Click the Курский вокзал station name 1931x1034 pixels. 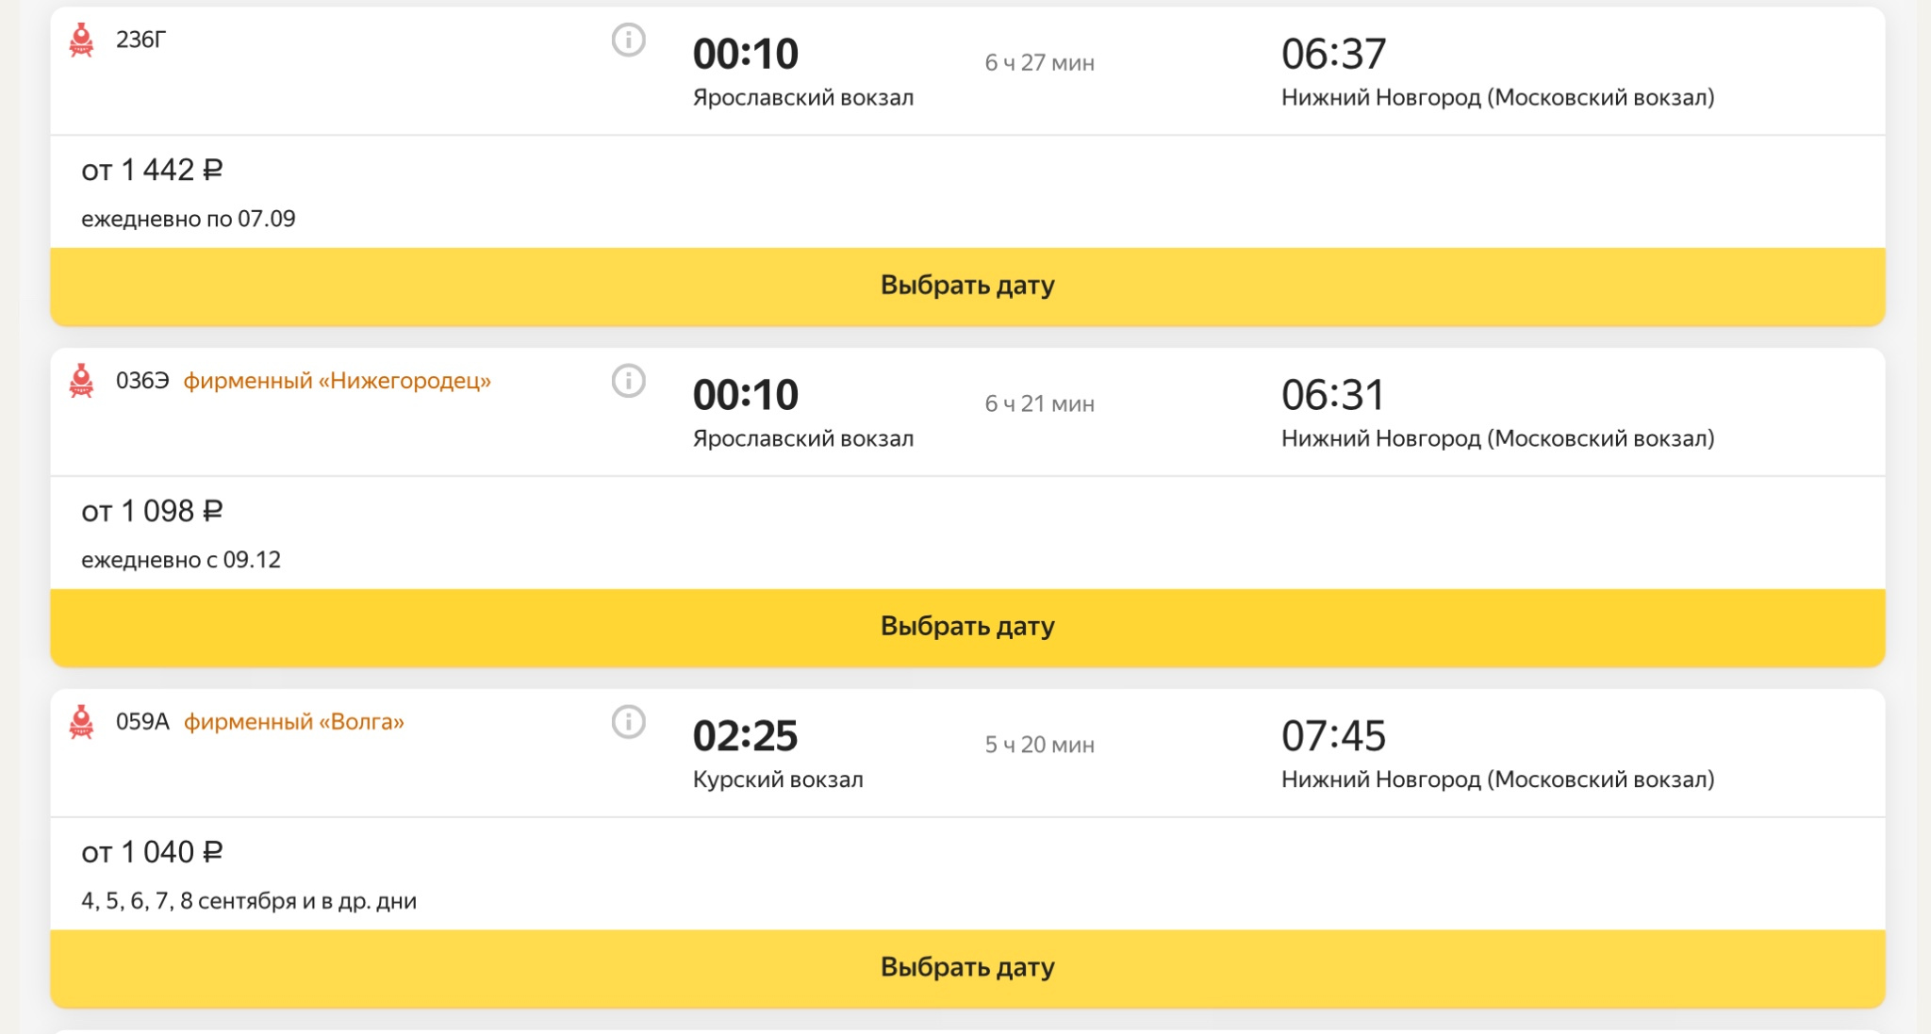pos(778,780)
